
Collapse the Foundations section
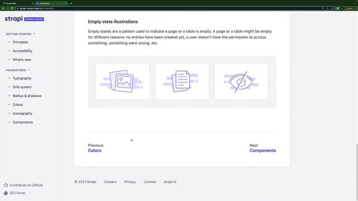[x=18, y=70]
